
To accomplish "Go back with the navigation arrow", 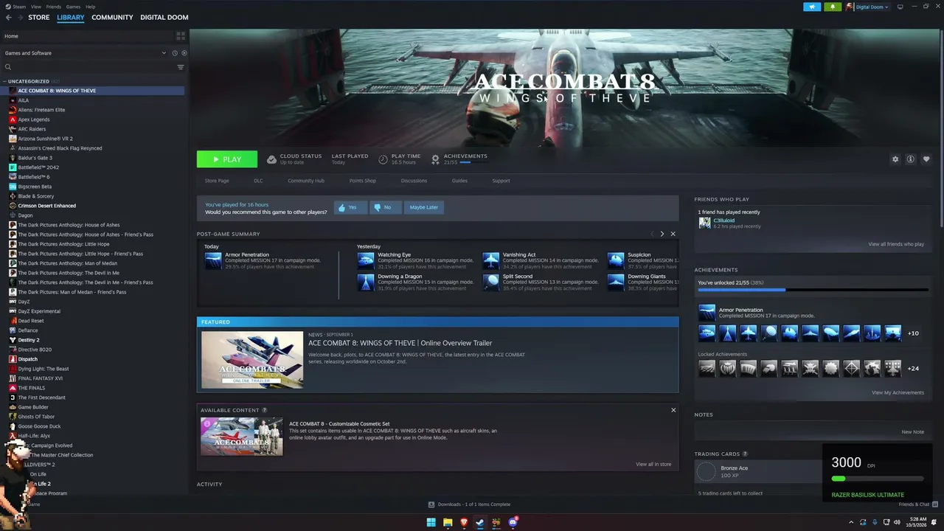I will 9,17.
